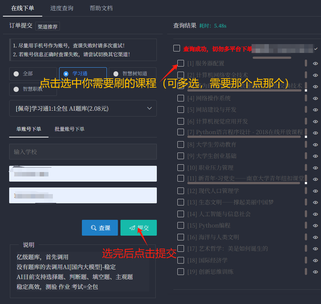Switch to the 进度查询 tab
The image size is (321, 304).
62,8
